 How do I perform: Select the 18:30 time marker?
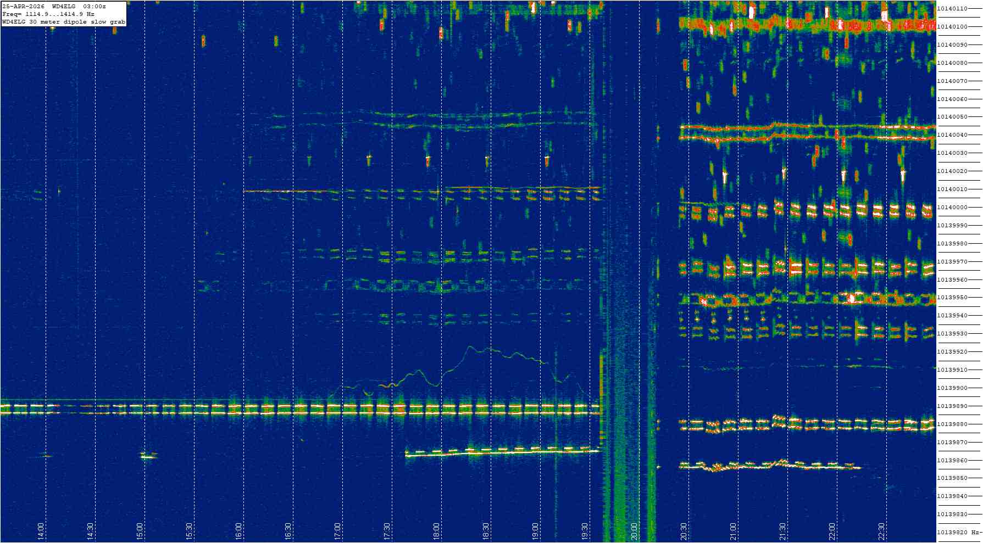point(486,531)
